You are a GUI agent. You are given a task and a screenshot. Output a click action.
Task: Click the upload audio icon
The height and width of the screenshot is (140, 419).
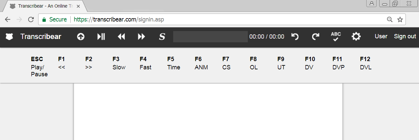pyautogui.click(x=81, y=37)
